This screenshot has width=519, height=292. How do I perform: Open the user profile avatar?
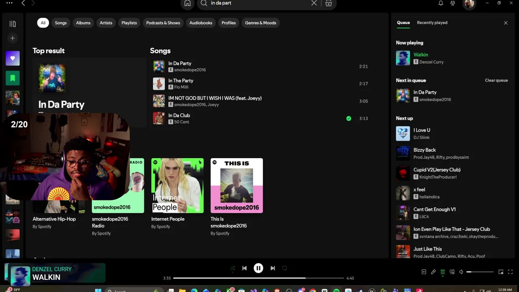[469, 4]
